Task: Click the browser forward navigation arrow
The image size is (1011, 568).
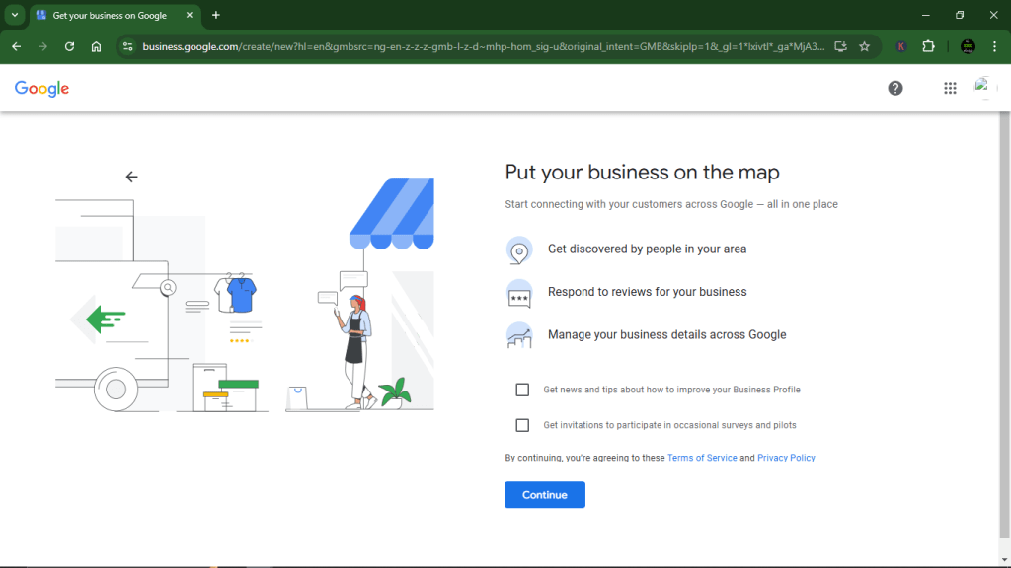Action: (x=41, y=45)
